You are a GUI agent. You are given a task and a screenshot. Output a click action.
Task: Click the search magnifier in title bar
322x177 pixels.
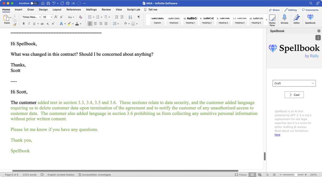[311, 3]
